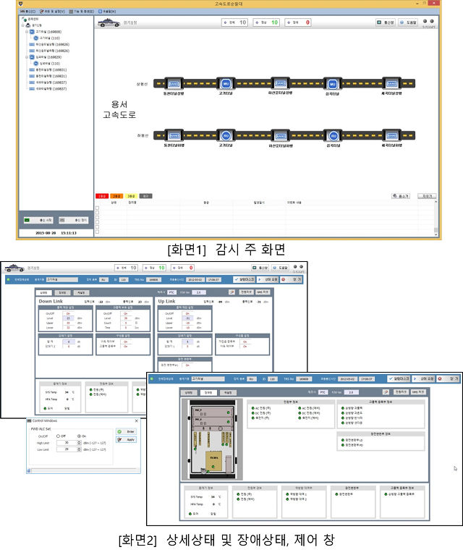Click the BAND icon labeled 세곡터널하행
This screenshot has width=463, height=555.
tap(392, 136)
